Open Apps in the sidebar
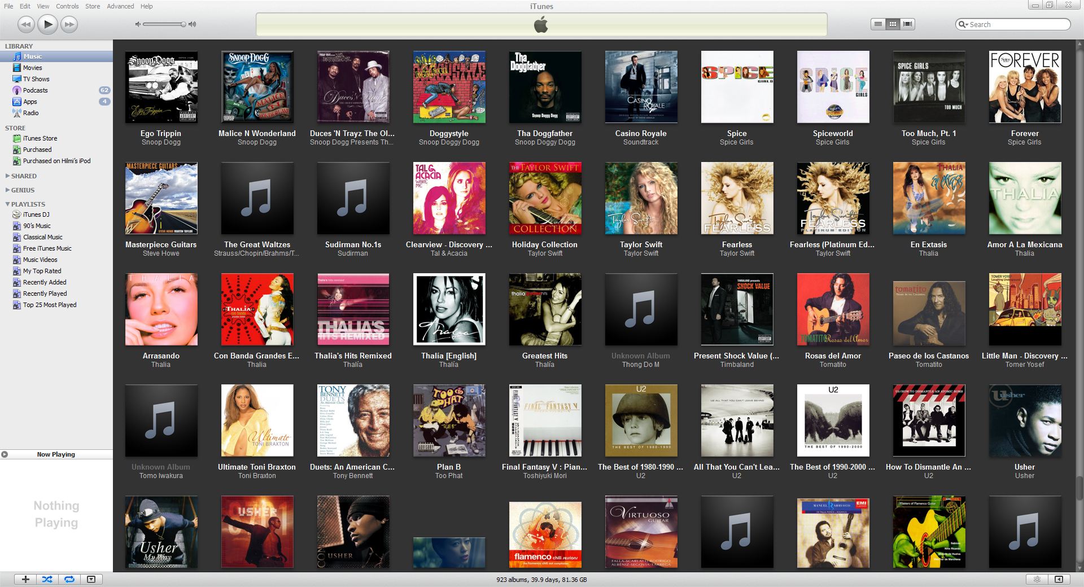1084x587 pixels. [x=56, y=102]
